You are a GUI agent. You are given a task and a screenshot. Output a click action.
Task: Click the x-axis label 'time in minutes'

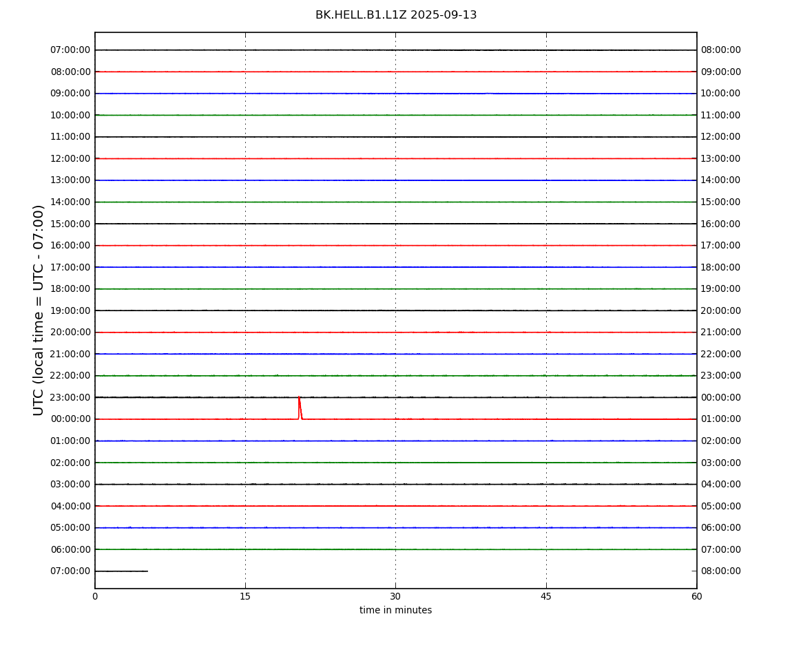pyautogui.click(x=395, y=610)
